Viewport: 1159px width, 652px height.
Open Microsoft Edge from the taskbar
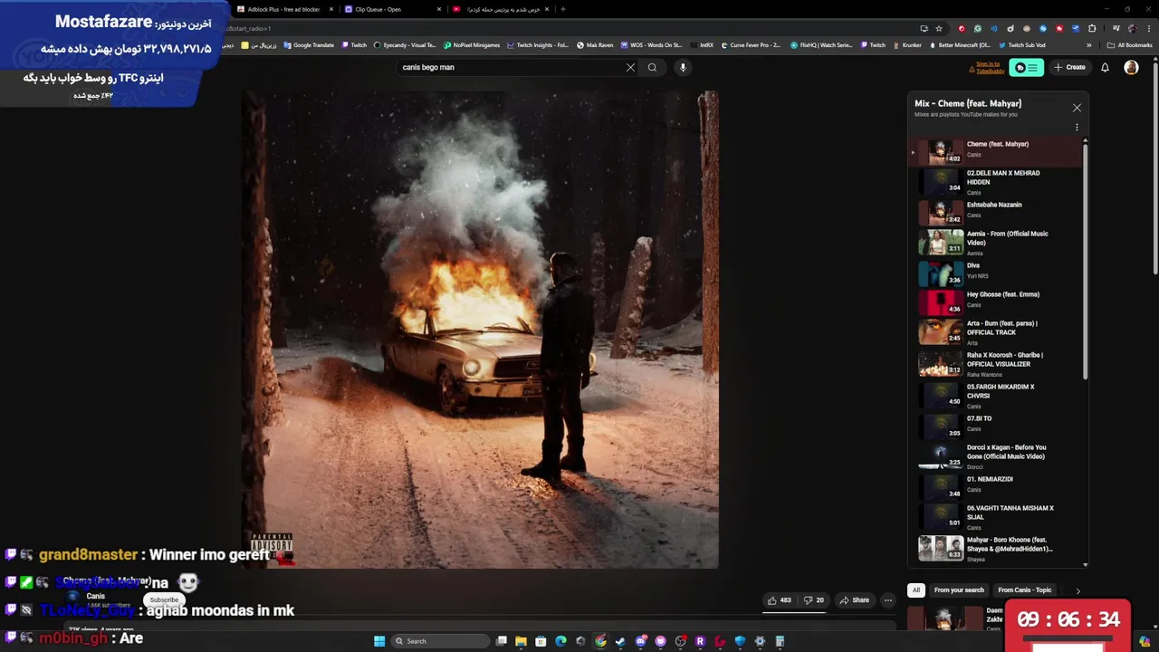pos(560,641)
